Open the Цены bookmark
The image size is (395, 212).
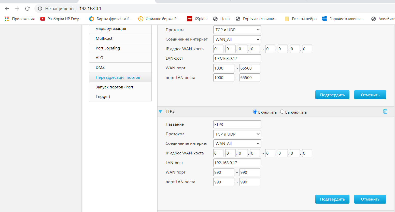[x=222, y=19]
